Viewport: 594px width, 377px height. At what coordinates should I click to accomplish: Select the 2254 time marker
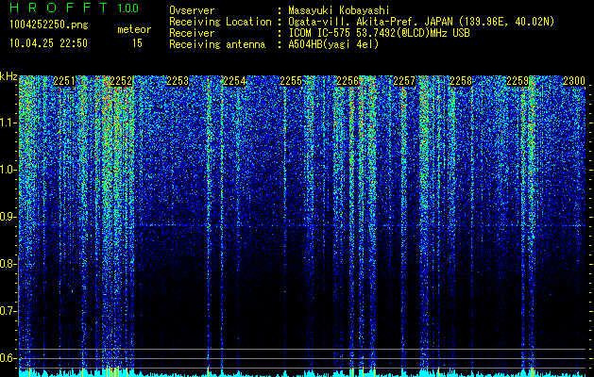[x=234, y=81]
